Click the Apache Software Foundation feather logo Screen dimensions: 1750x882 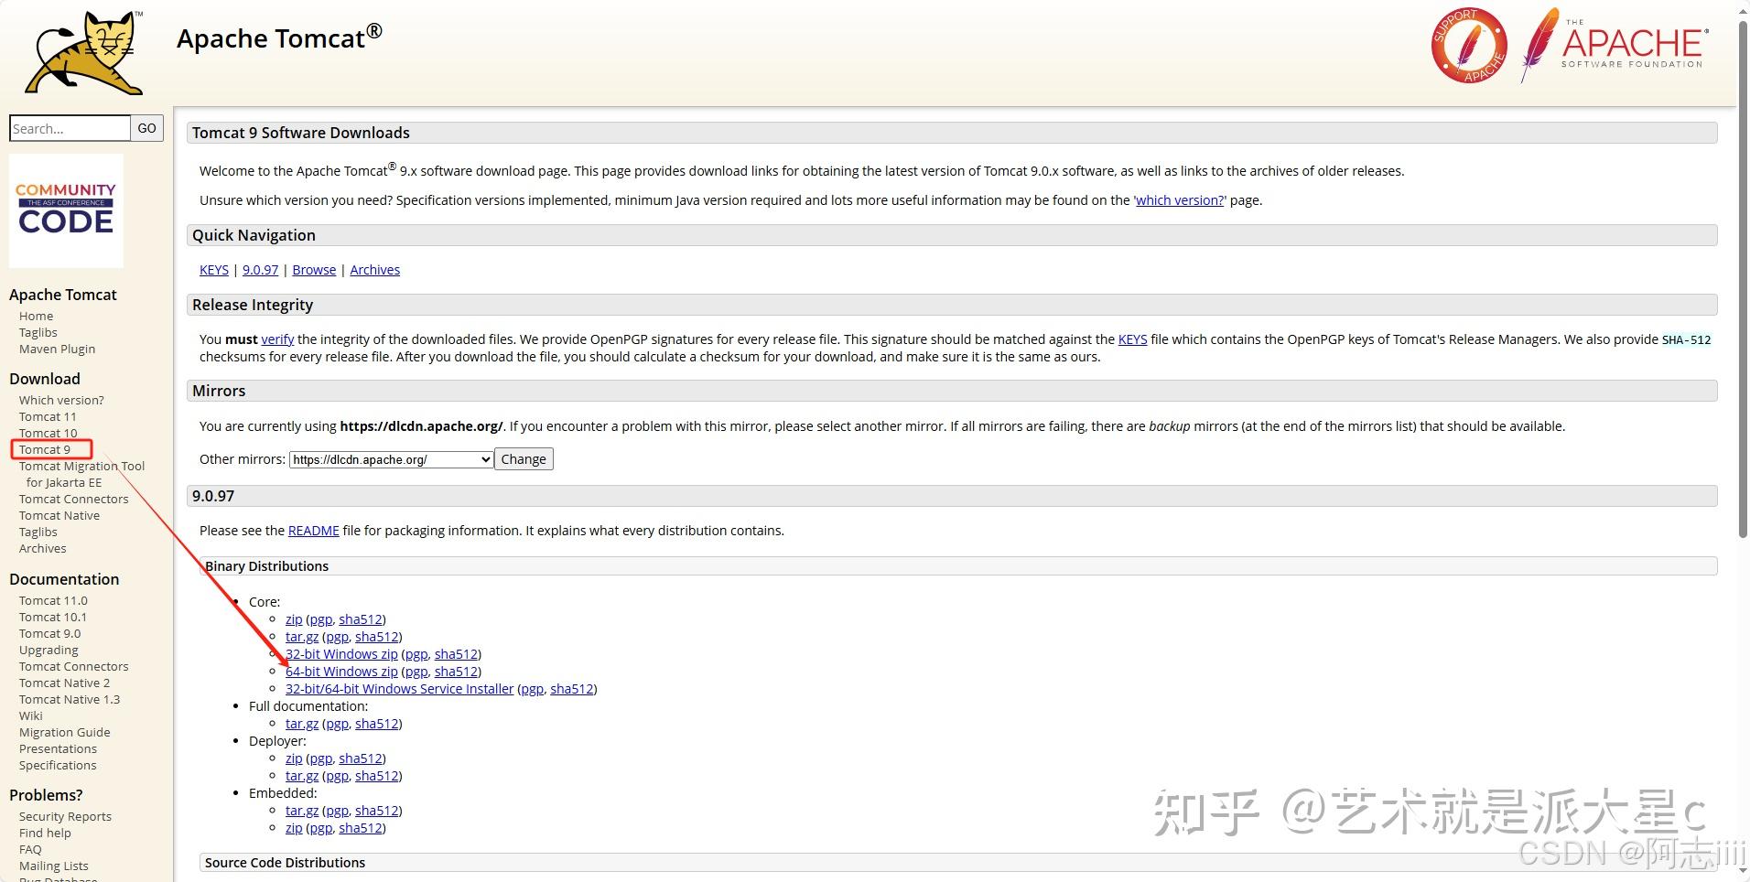coord(1615,44)
